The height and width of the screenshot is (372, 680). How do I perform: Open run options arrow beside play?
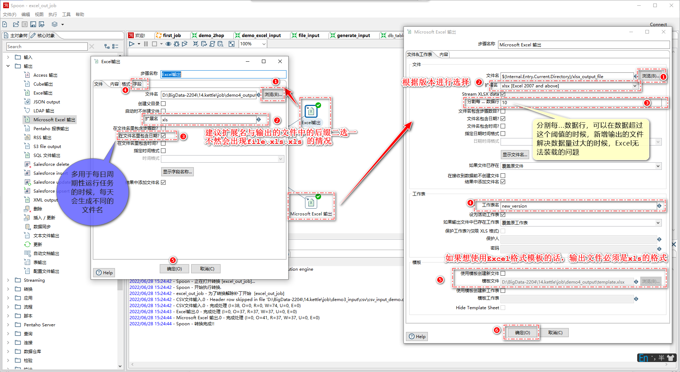(x=139, y=44)
